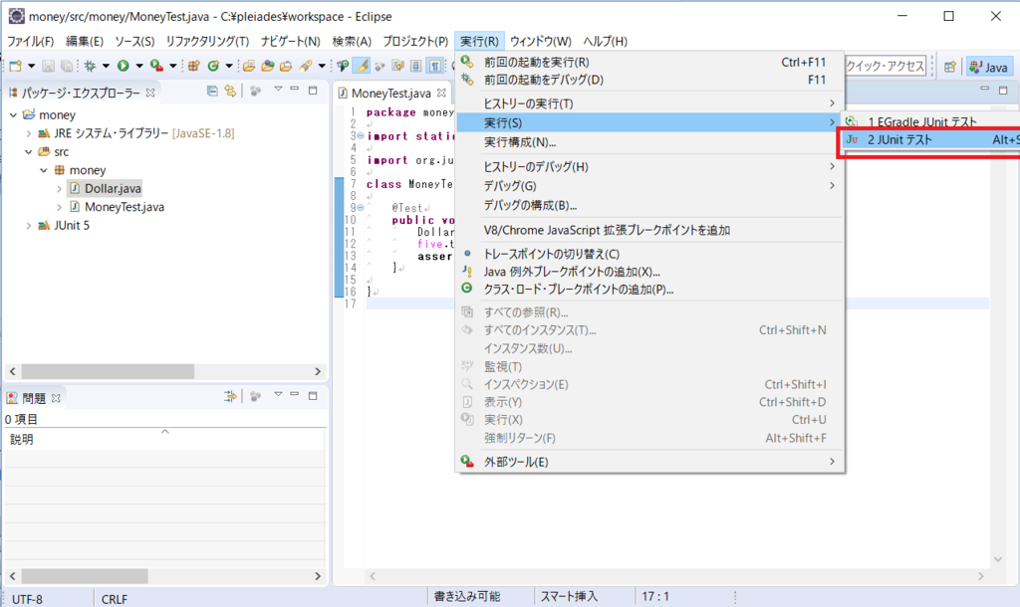
Task: Expand the JUnit 5 library node
Action: [29, 226]
